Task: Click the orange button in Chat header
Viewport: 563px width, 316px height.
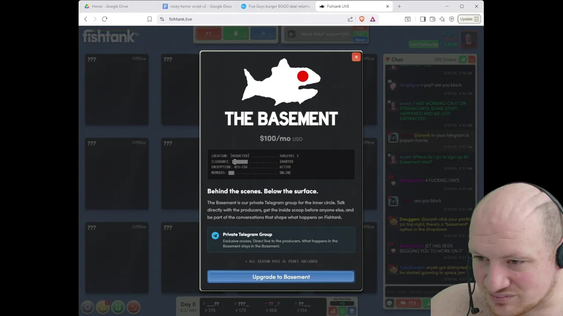Action: coord(472,59)
